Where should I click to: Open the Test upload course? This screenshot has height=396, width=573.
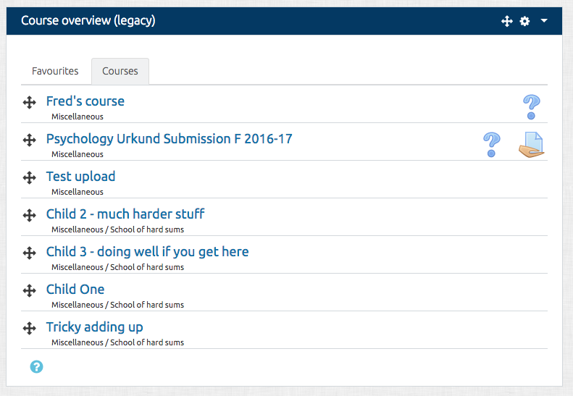pos(80,177)
